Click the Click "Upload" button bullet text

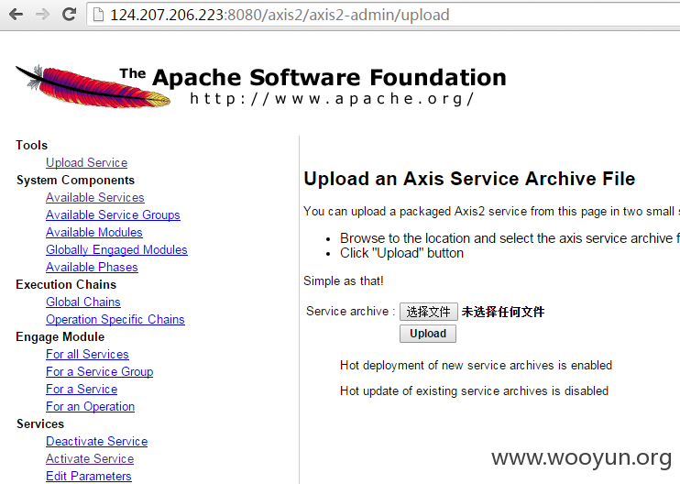(x=401, y=253)
